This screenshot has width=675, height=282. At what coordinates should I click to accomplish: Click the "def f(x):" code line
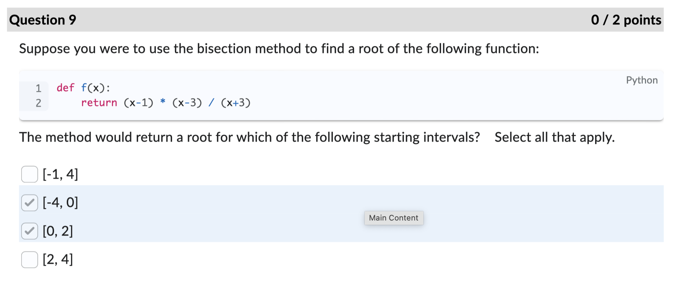[83, 88]
